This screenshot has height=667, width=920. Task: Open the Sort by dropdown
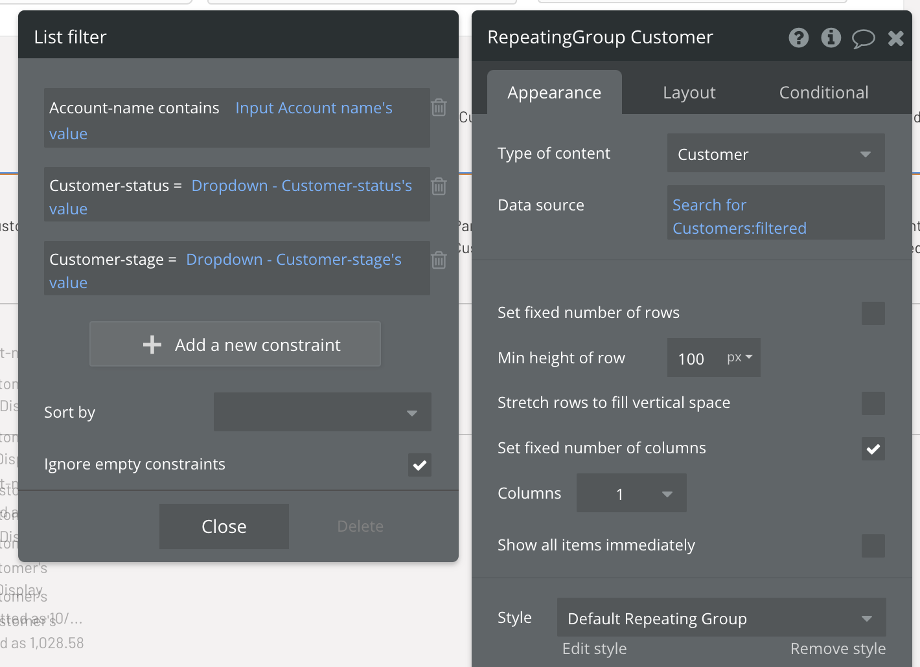tap(322, 413)
